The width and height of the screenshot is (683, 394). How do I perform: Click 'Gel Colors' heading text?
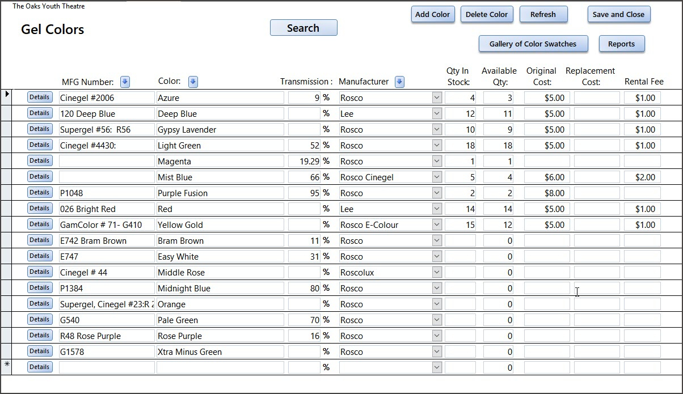coord(53,29)
